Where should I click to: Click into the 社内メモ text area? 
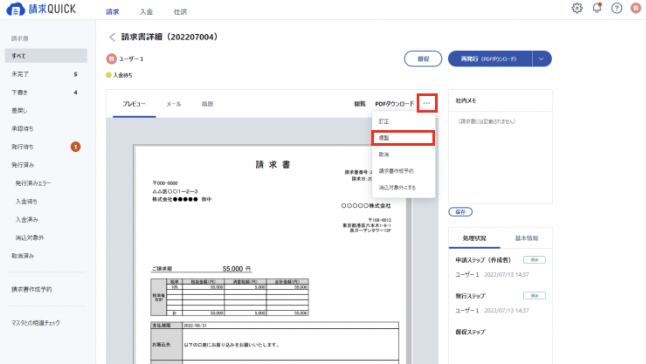(x=500, y=157)
